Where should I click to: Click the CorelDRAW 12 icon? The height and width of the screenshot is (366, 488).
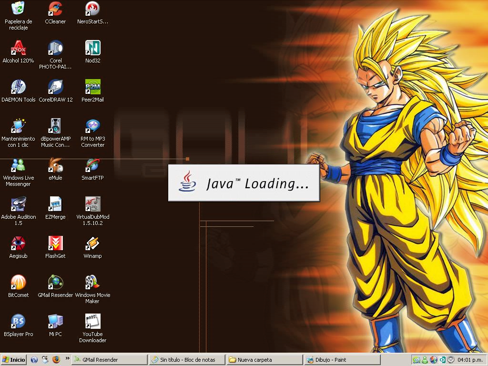point(55,87)
